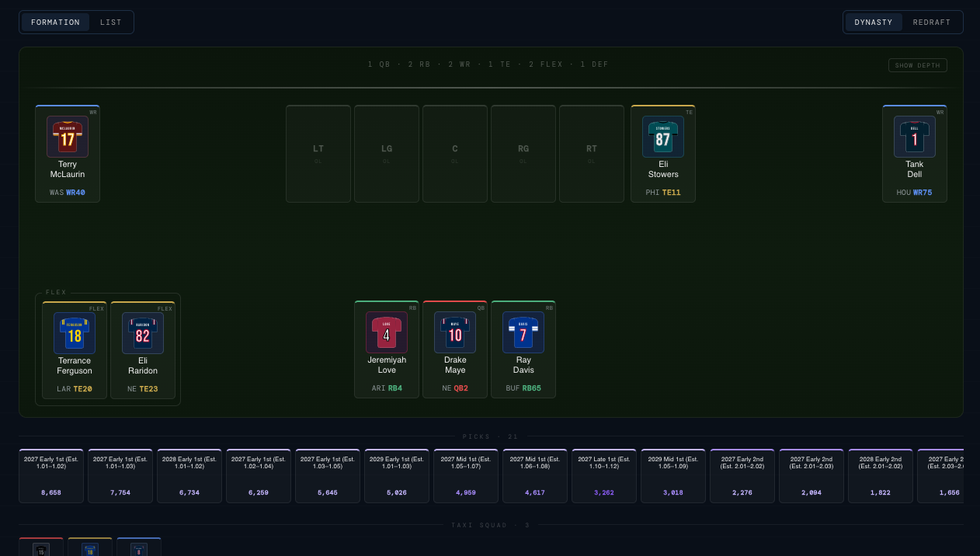Screen dimensions: 980x556
Task: Open the 2029 Mid 1st pick valued 3,018
Action: 673,476
